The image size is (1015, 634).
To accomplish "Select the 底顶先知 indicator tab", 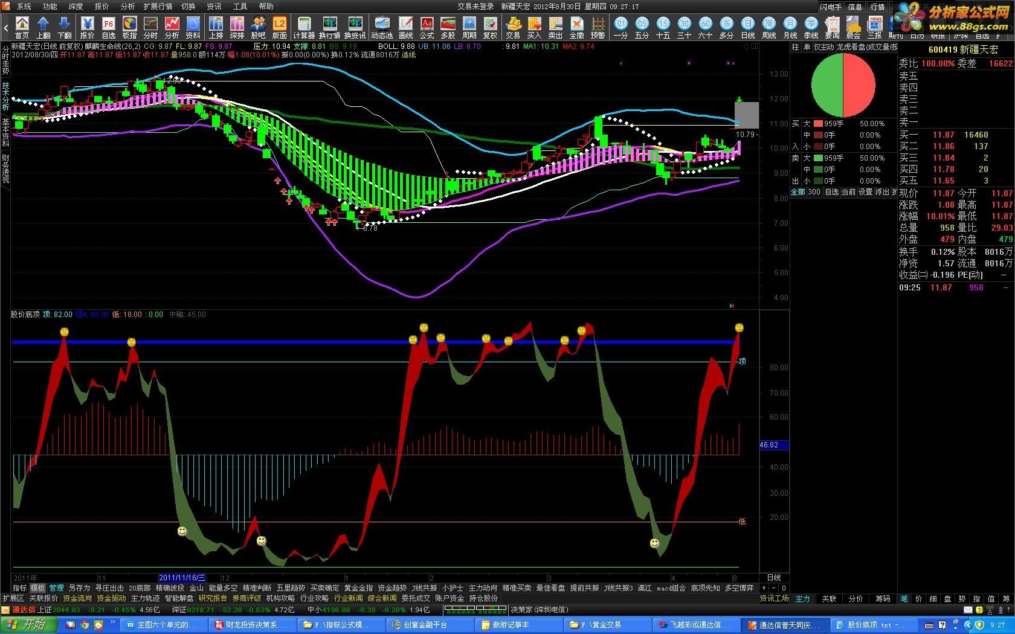I will [705, 588].
